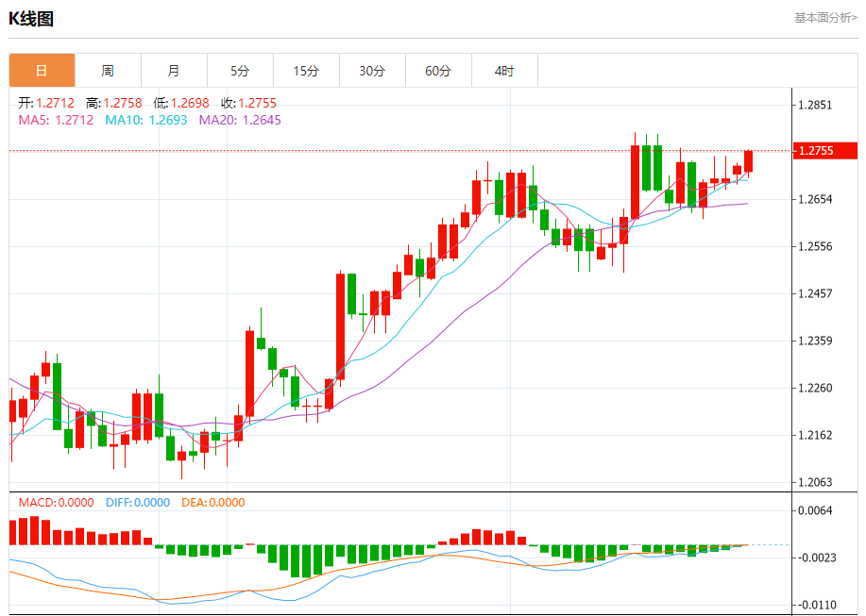Click the 低:1.2698 low price value
This screenshot has height=616, width=866.
(181, 103)
